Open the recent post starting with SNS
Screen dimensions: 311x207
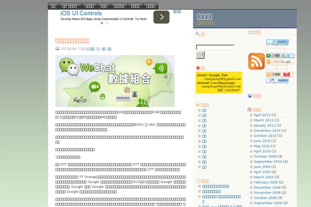point(222,206)
